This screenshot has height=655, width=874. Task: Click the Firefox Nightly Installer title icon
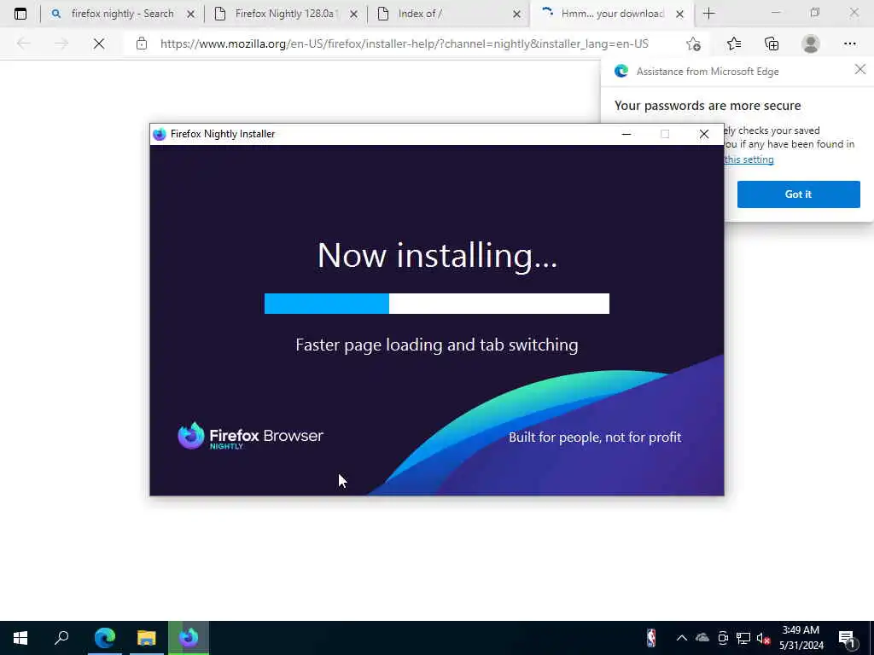coord(160,134)
